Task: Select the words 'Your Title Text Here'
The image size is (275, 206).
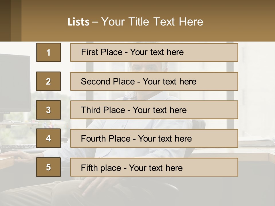Action: [152, 22]
